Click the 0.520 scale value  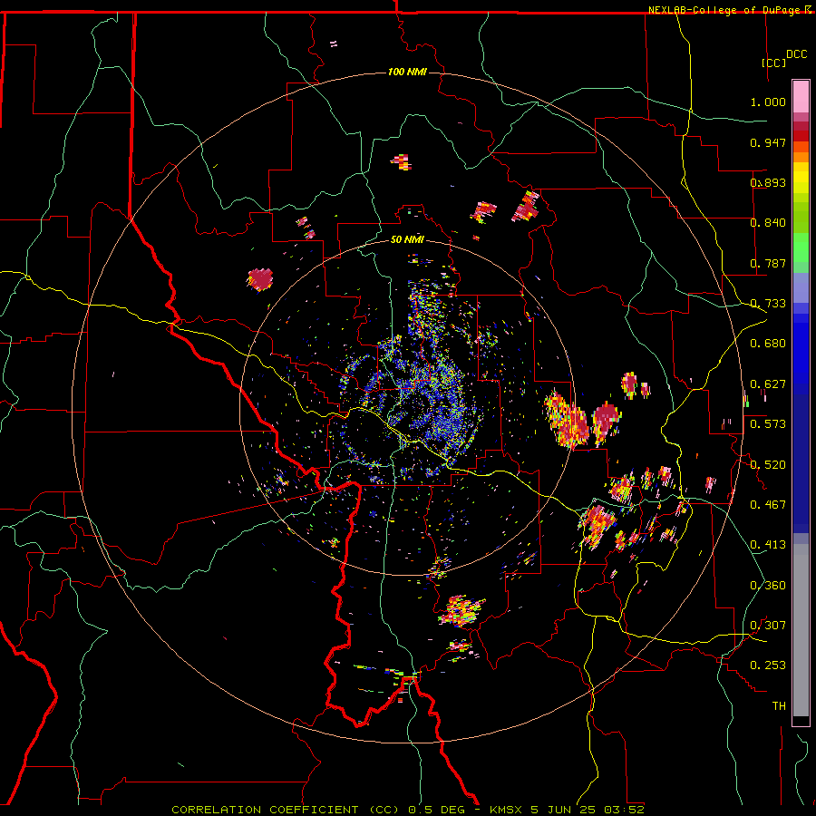point(768,465)
